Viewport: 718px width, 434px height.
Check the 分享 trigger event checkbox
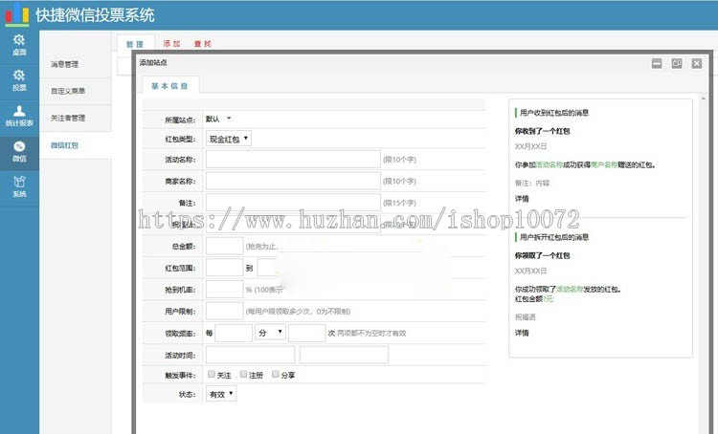[275, 374]
